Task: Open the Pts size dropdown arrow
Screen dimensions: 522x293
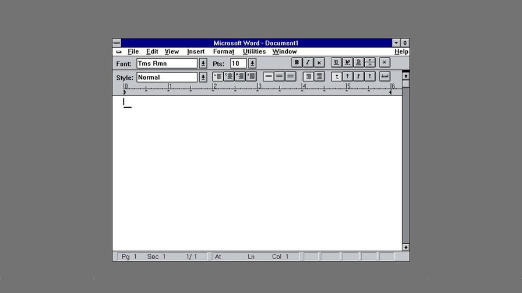Action: pos(252,63)
